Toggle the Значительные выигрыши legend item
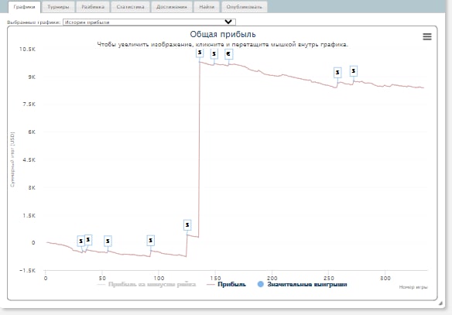The width and height of the screenshot is (452, 315). (x=302, y=285)
